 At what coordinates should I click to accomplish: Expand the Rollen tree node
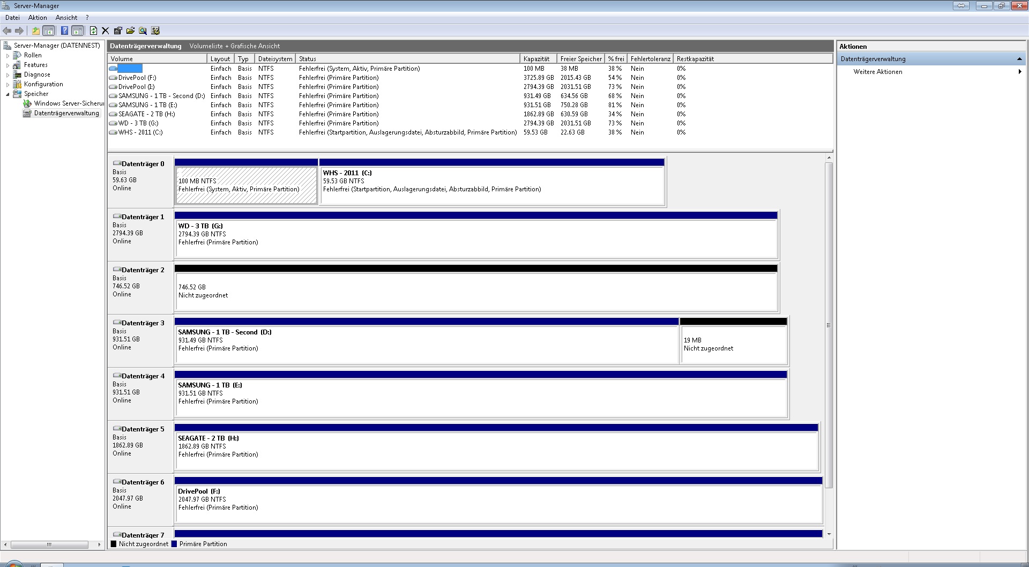[x=8, y=55]
